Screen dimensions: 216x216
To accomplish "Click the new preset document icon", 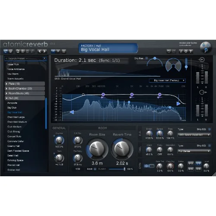I will coord(18,51).
